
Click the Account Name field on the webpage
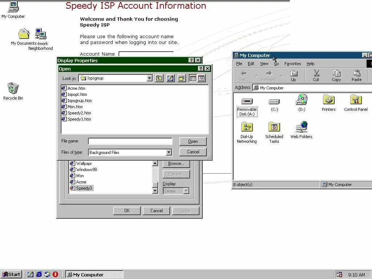click(146, 54)
